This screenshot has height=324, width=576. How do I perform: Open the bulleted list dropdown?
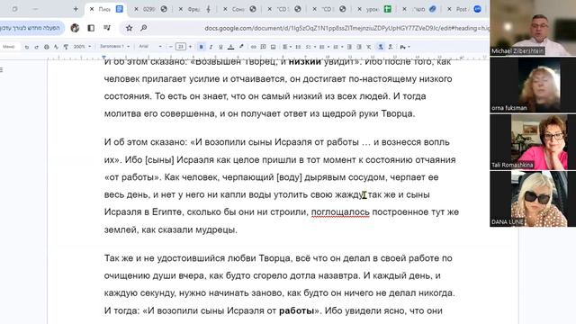[324, 47]
